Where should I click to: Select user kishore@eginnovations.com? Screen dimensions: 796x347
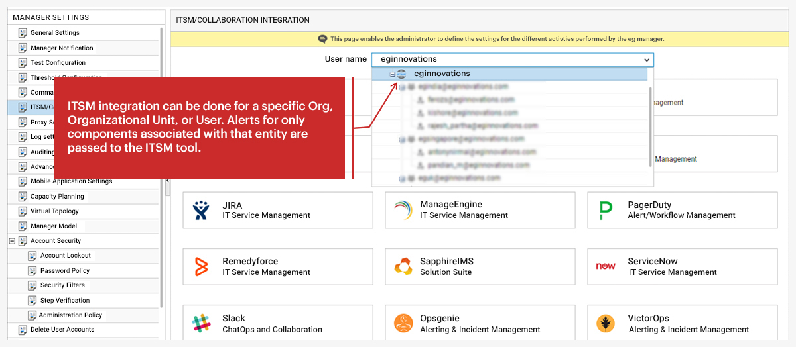click(x=471, y=113)
